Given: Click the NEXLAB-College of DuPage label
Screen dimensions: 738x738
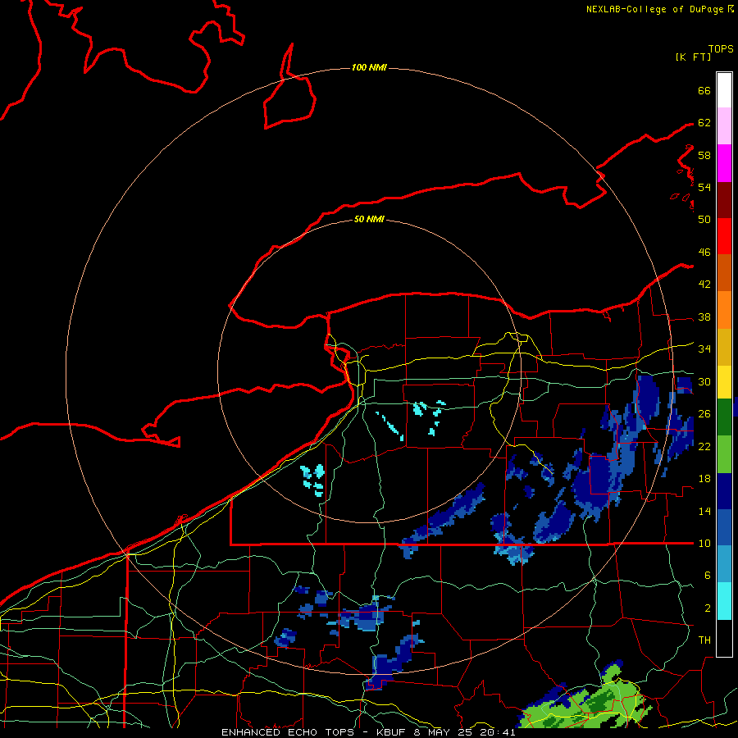Looking at the screenshot, I should 659,9.
